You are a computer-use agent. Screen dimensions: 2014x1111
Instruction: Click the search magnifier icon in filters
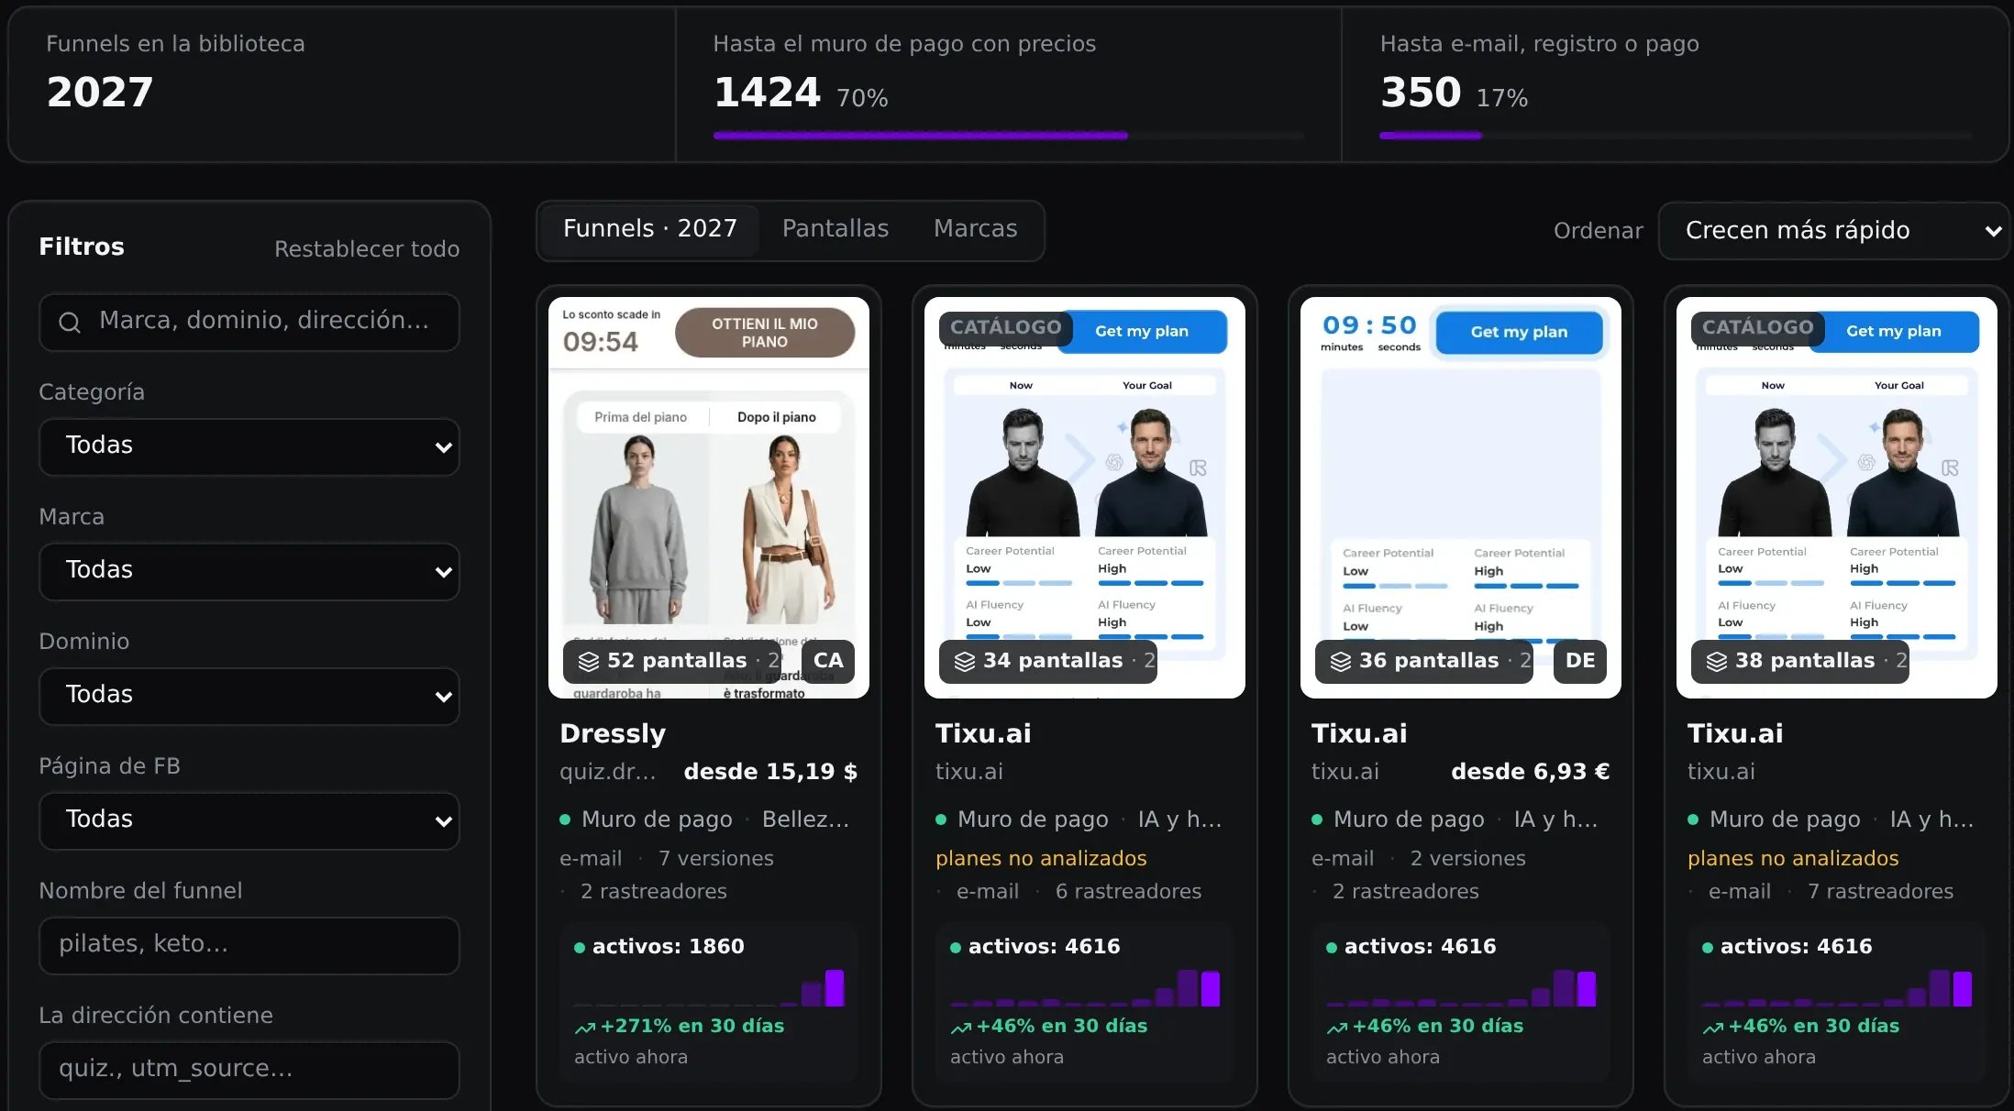70,322
